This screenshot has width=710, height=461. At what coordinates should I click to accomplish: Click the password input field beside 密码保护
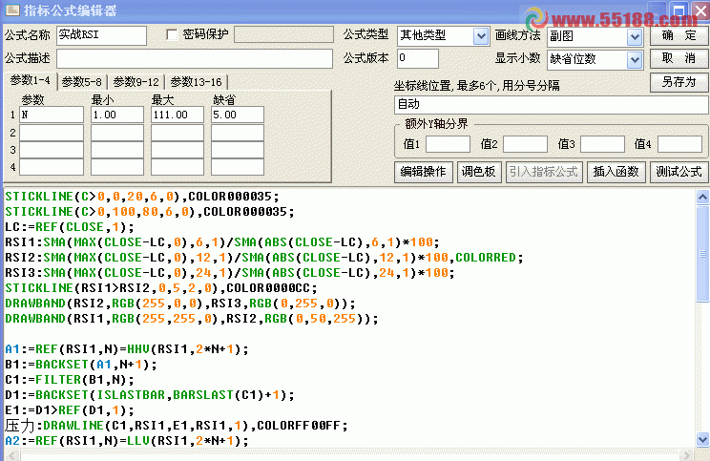(x=284, y=35)
